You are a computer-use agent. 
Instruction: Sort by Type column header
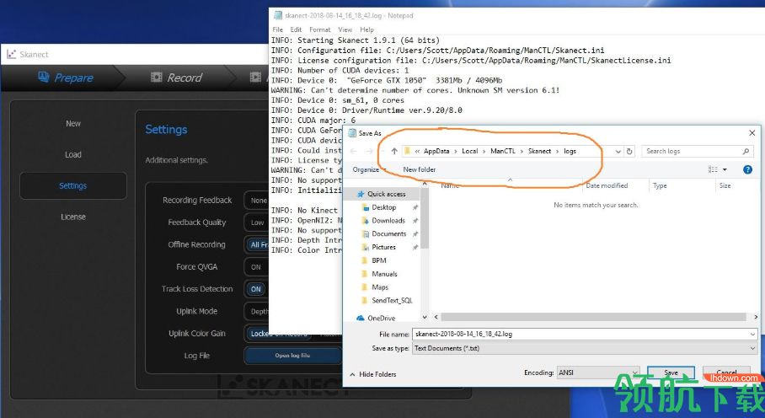pos(660,186)
